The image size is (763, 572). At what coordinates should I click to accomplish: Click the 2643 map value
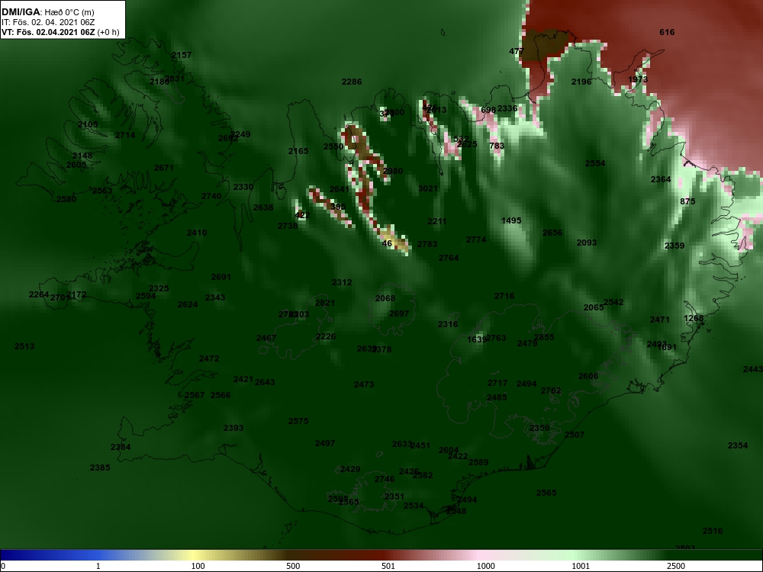pyautogui.click(x=265, y=382)
